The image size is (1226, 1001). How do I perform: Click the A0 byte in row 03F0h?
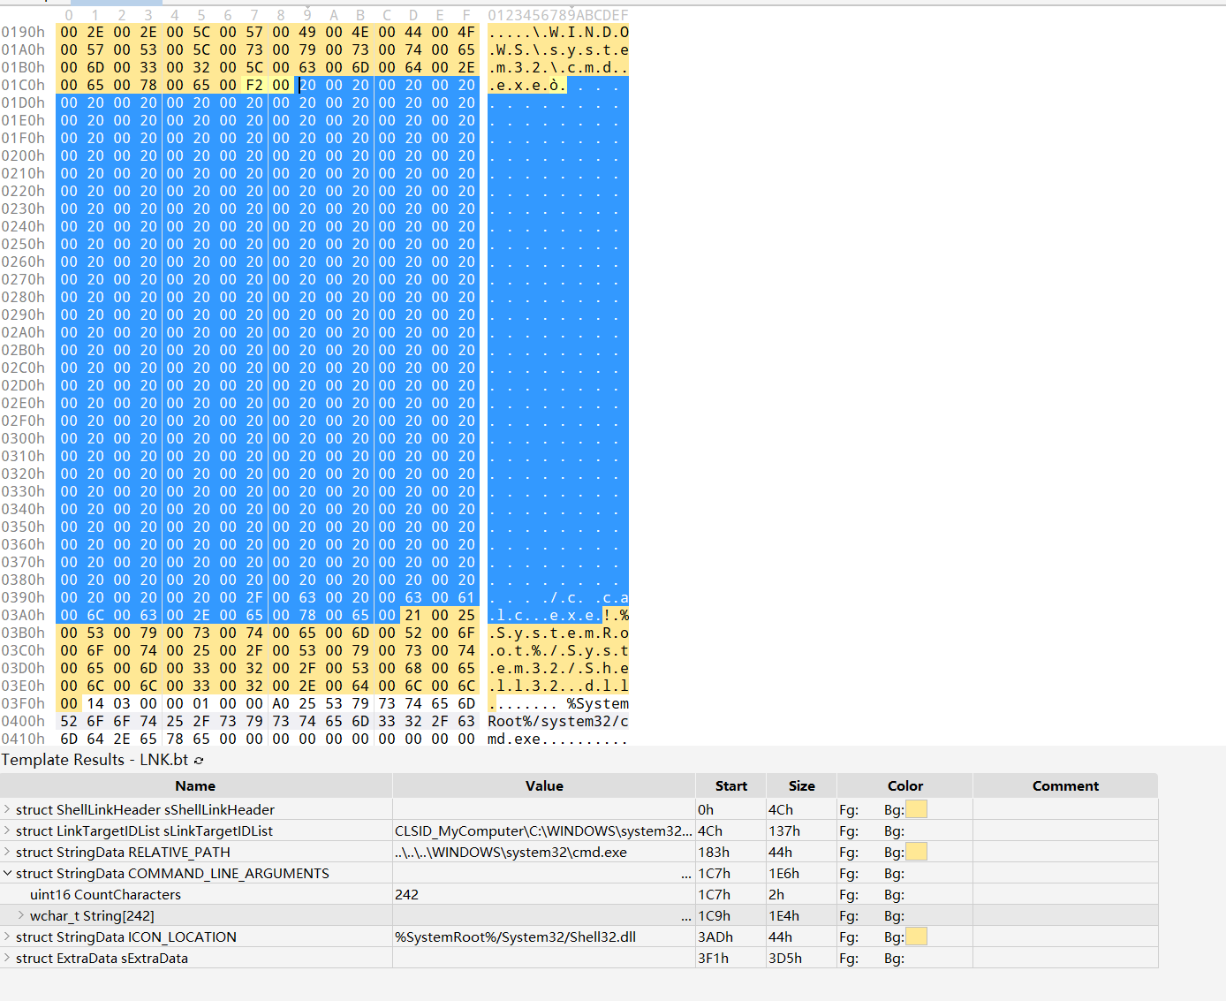coord(281,703)
